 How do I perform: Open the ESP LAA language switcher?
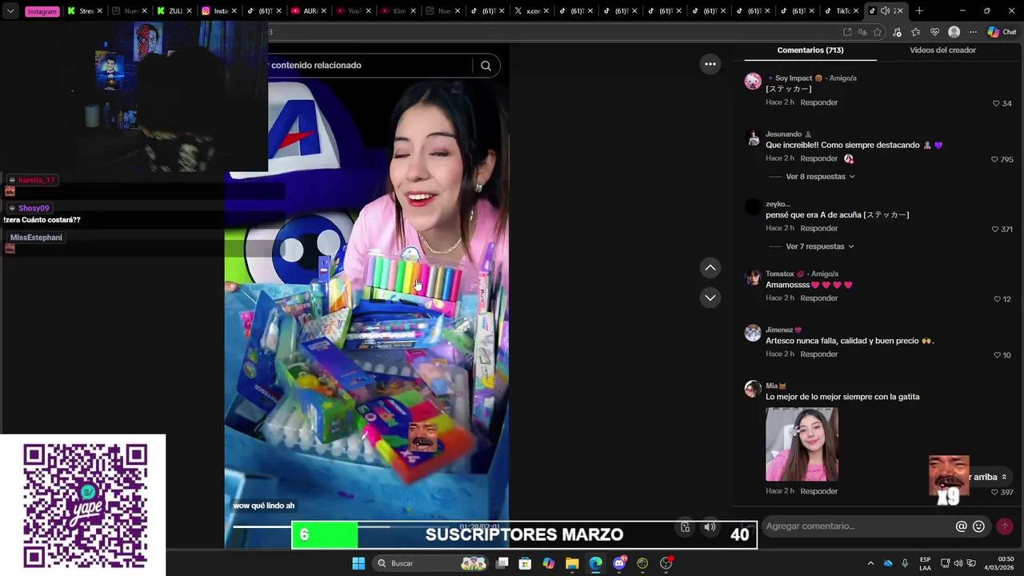click(x=925, y=563)
